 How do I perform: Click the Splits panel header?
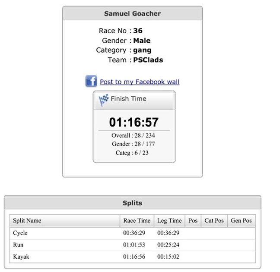132,202
